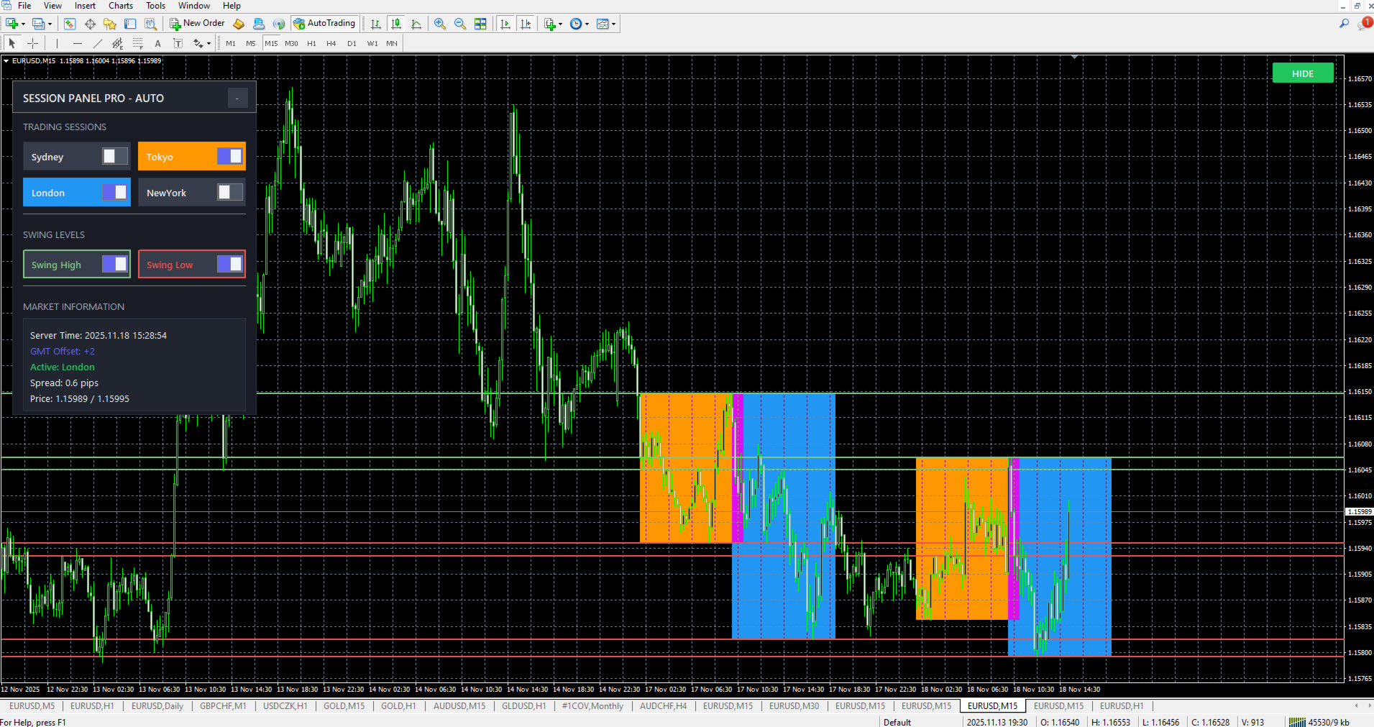Expand the Profiles dropdown arrow
This screenshot has height=727, width=1374.
pyautogui.click(x=50, y=24)
